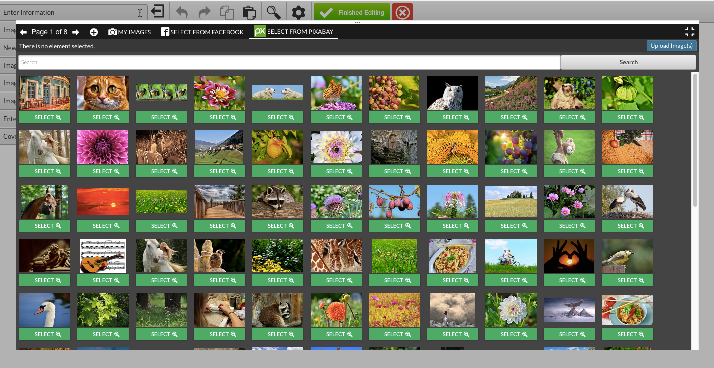Click the orange cat face thumbnail
Image resolution: width=714 pixels, height=368 pixels.
103,93
